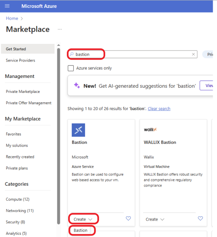Select Private Marketplace in the sidebar
This screenshot has width=217, height=237.
click(23, 92)
